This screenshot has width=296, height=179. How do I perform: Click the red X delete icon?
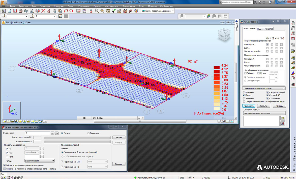(43, 11)
